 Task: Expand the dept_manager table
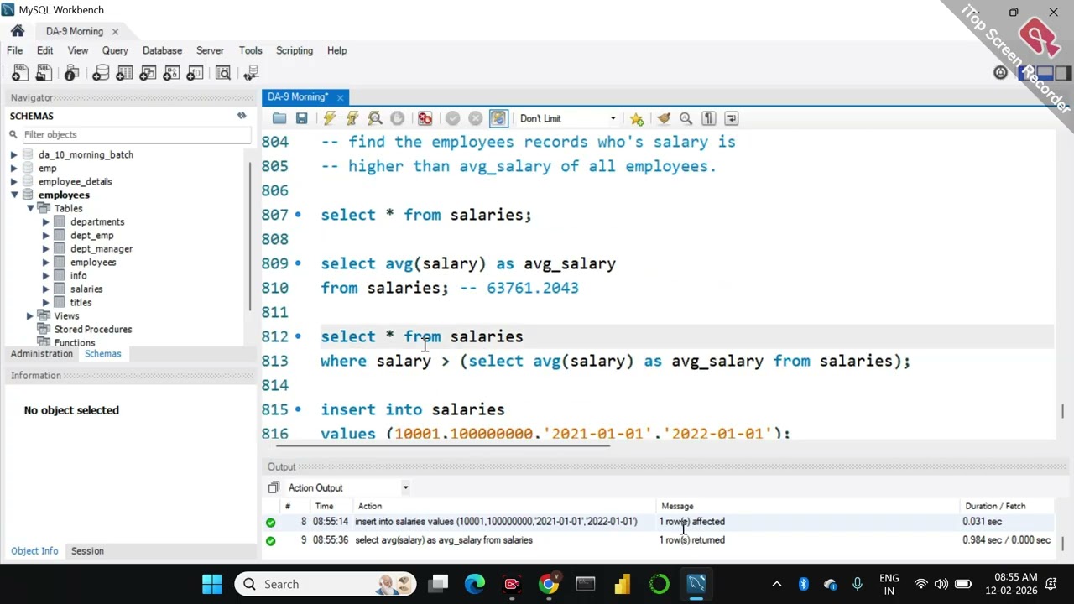45,248
